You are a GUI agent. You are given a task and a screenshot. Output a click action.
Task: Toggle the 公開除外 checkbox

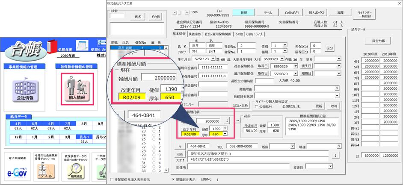(256, 106)
